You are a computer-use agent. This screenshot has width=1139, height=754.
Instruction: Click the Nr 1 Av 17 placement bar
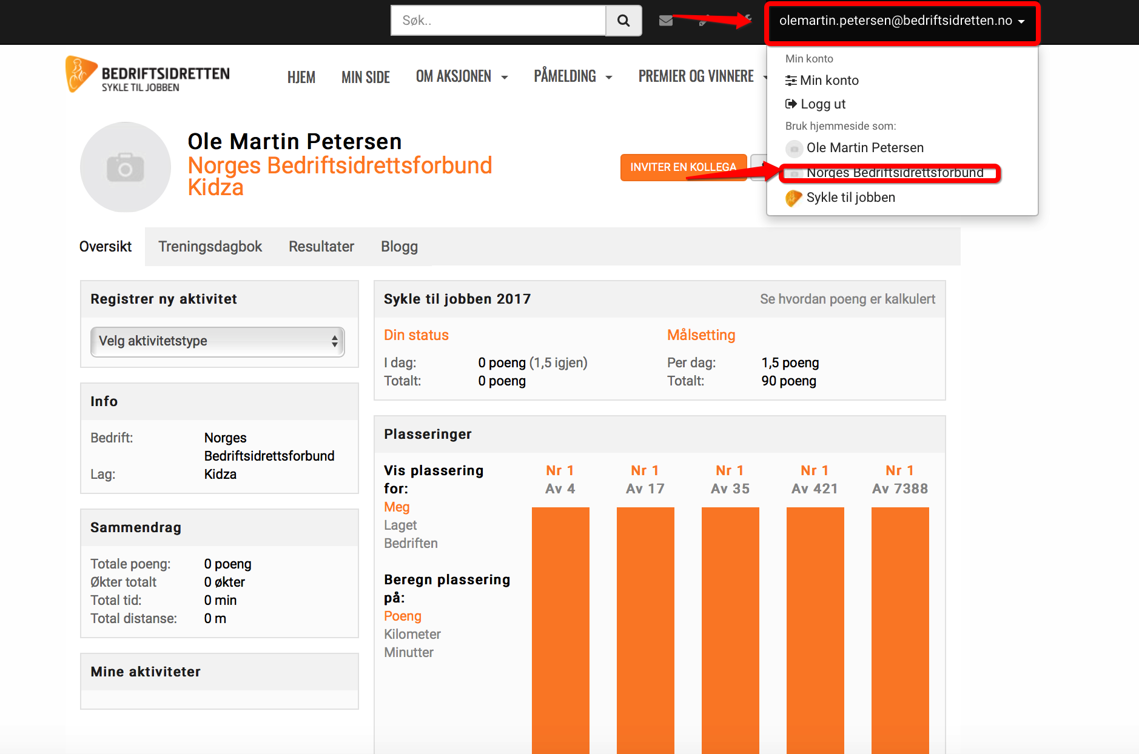(645, 630)
